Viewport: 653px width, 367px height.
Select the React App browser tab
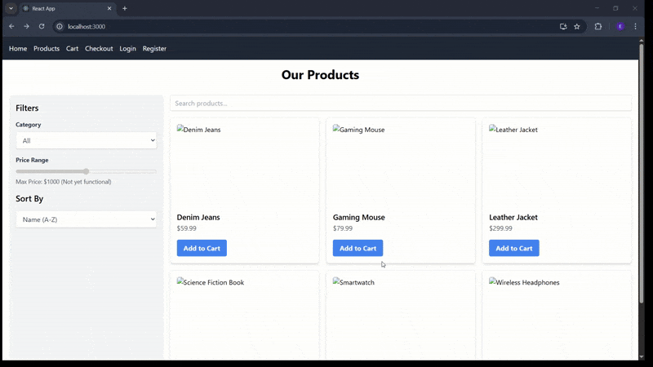(67, 8)
